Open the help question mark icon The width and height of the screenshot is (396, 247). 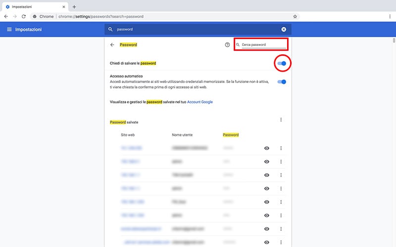(227, 44)
